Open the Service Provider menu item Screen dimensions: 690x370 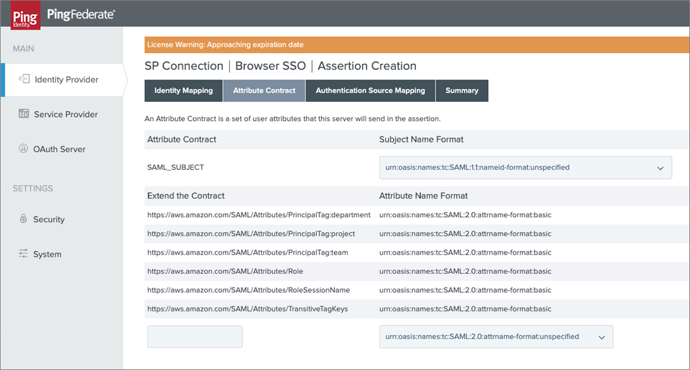point(66,114)
